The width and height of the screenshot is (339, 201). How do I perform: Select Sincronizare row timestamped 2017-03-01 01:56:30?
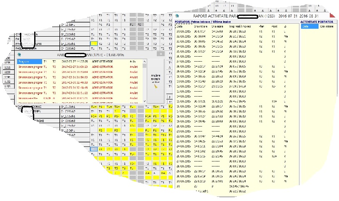(80, 77)
